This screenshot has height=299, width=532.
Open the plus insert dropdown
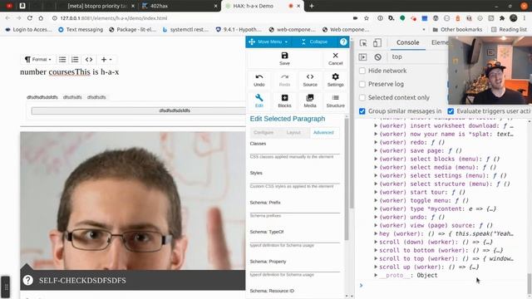click(x=106, y=59)
